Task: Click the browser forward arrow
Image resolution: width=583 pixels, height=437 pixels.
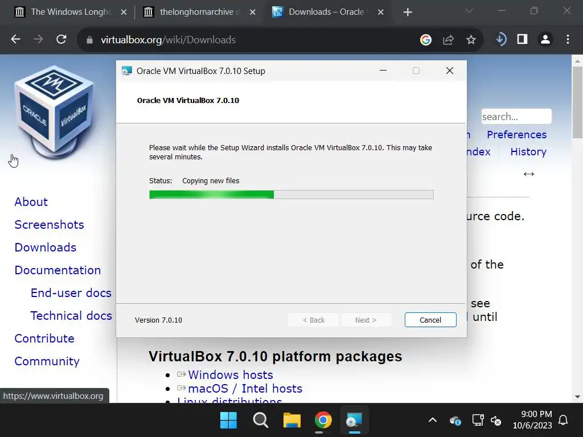Action: click(38, 39)
